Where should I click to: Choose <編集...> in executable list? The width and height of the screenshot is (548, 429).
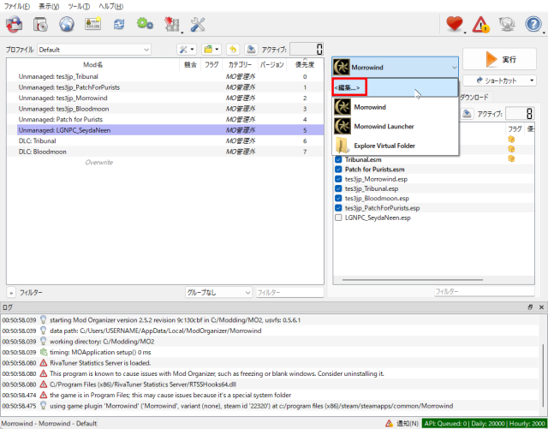point(395,87)
